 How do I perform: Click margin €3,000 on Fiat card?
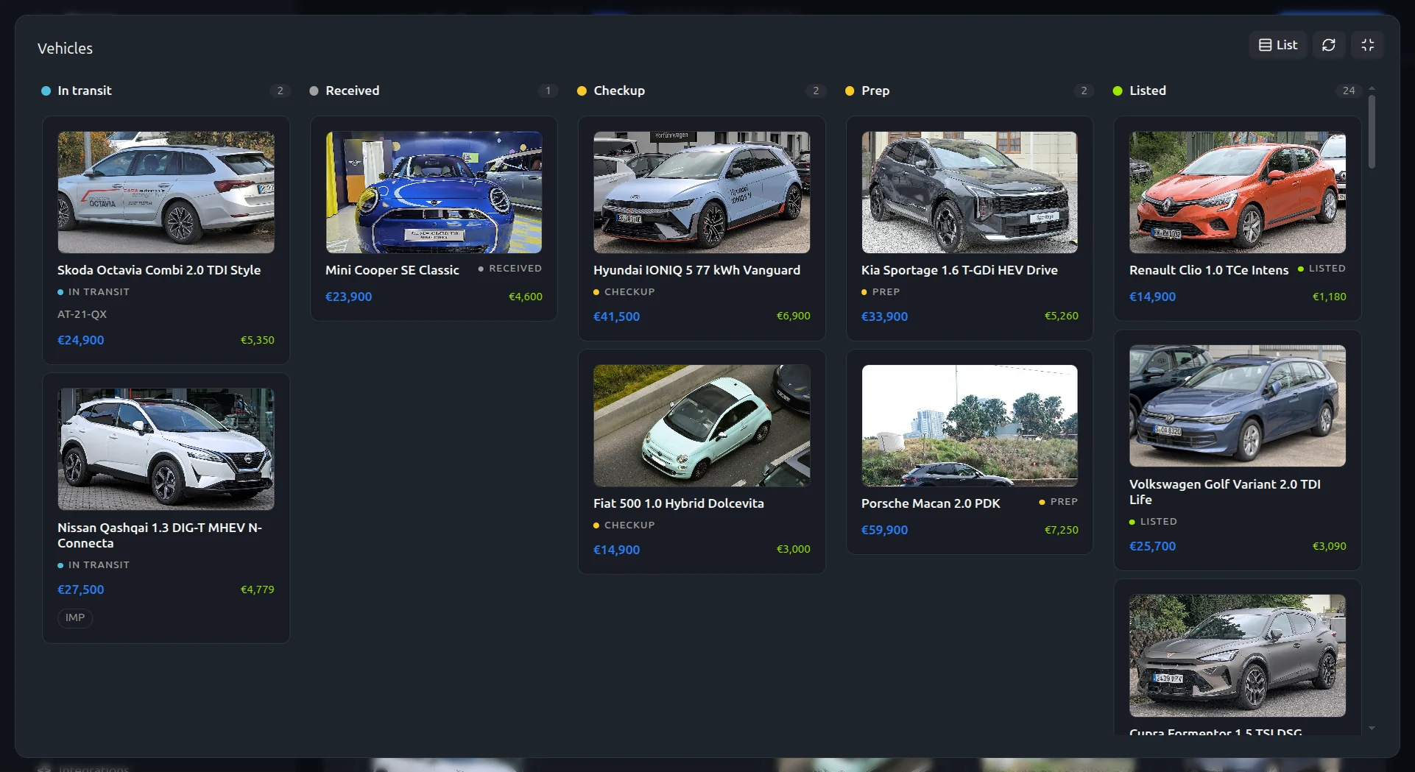794,549
